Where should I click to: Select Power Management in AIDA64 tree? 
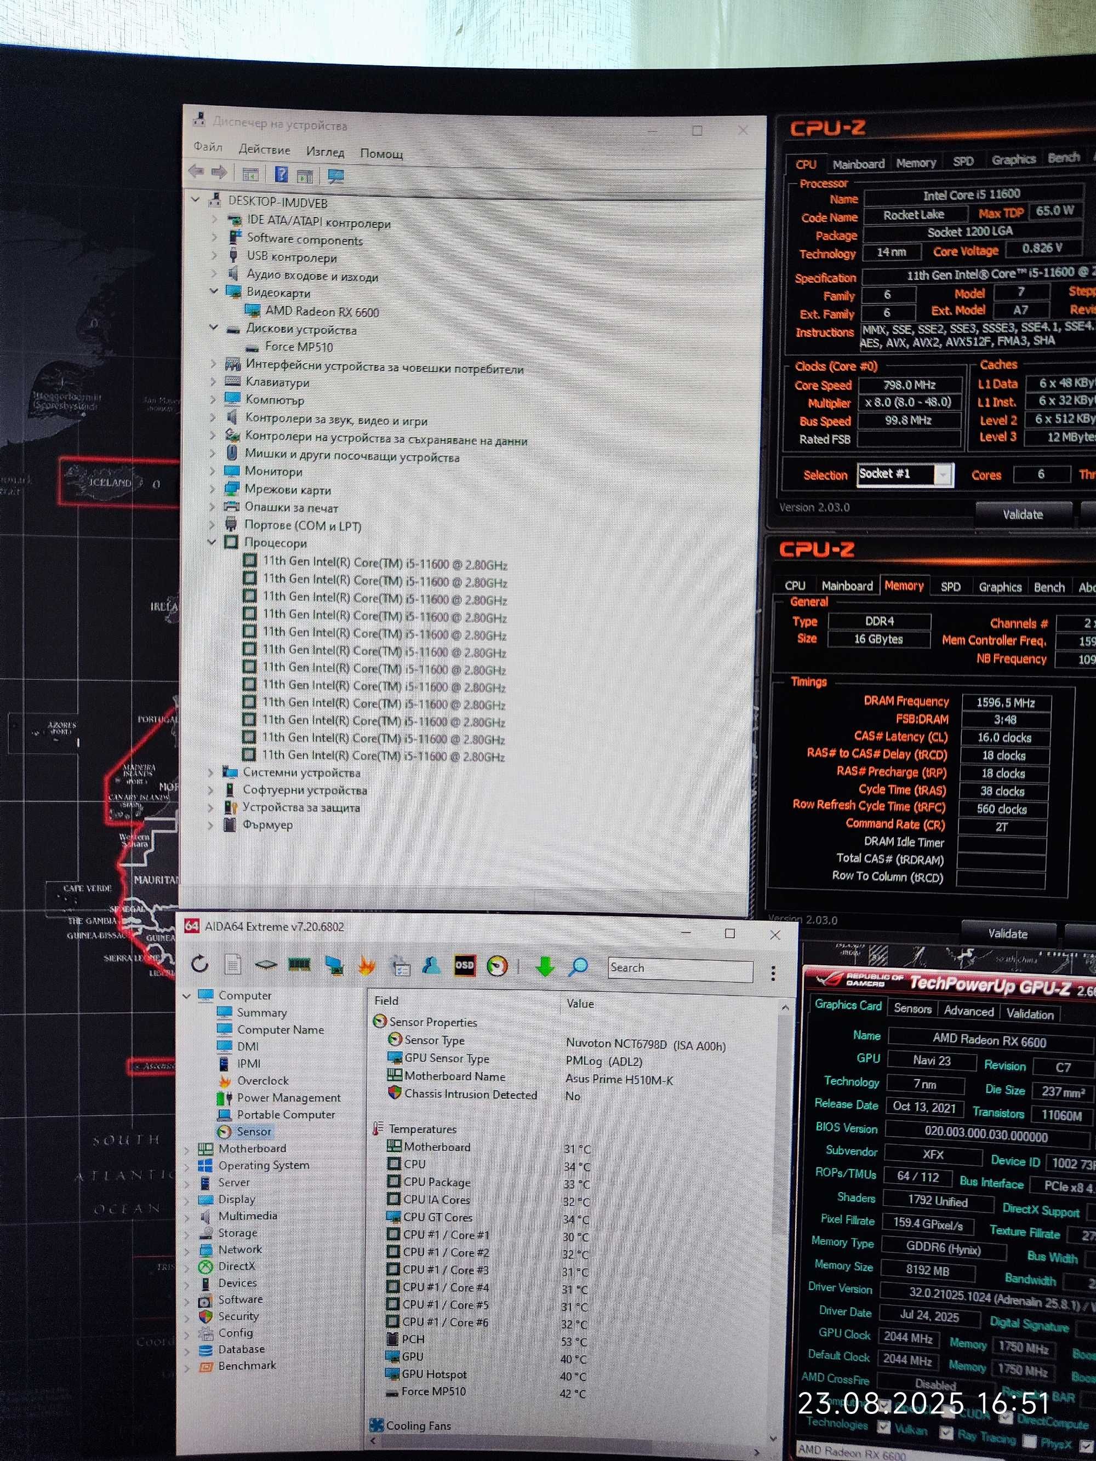[x=289, y=1098]
